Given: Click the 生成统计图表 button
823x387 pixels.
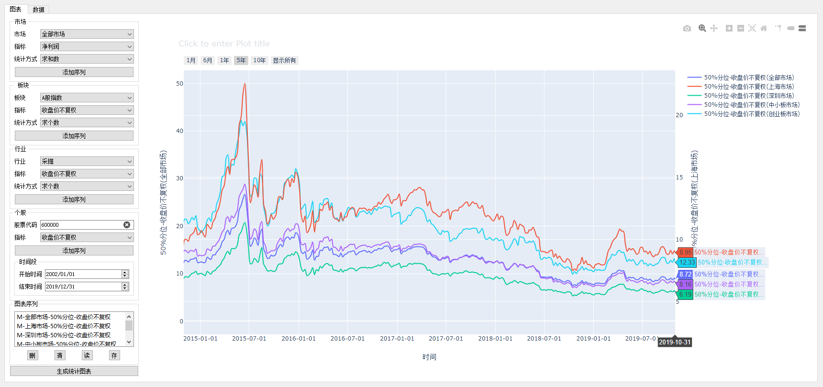Looking at the screenshot, I should point(74,371).
